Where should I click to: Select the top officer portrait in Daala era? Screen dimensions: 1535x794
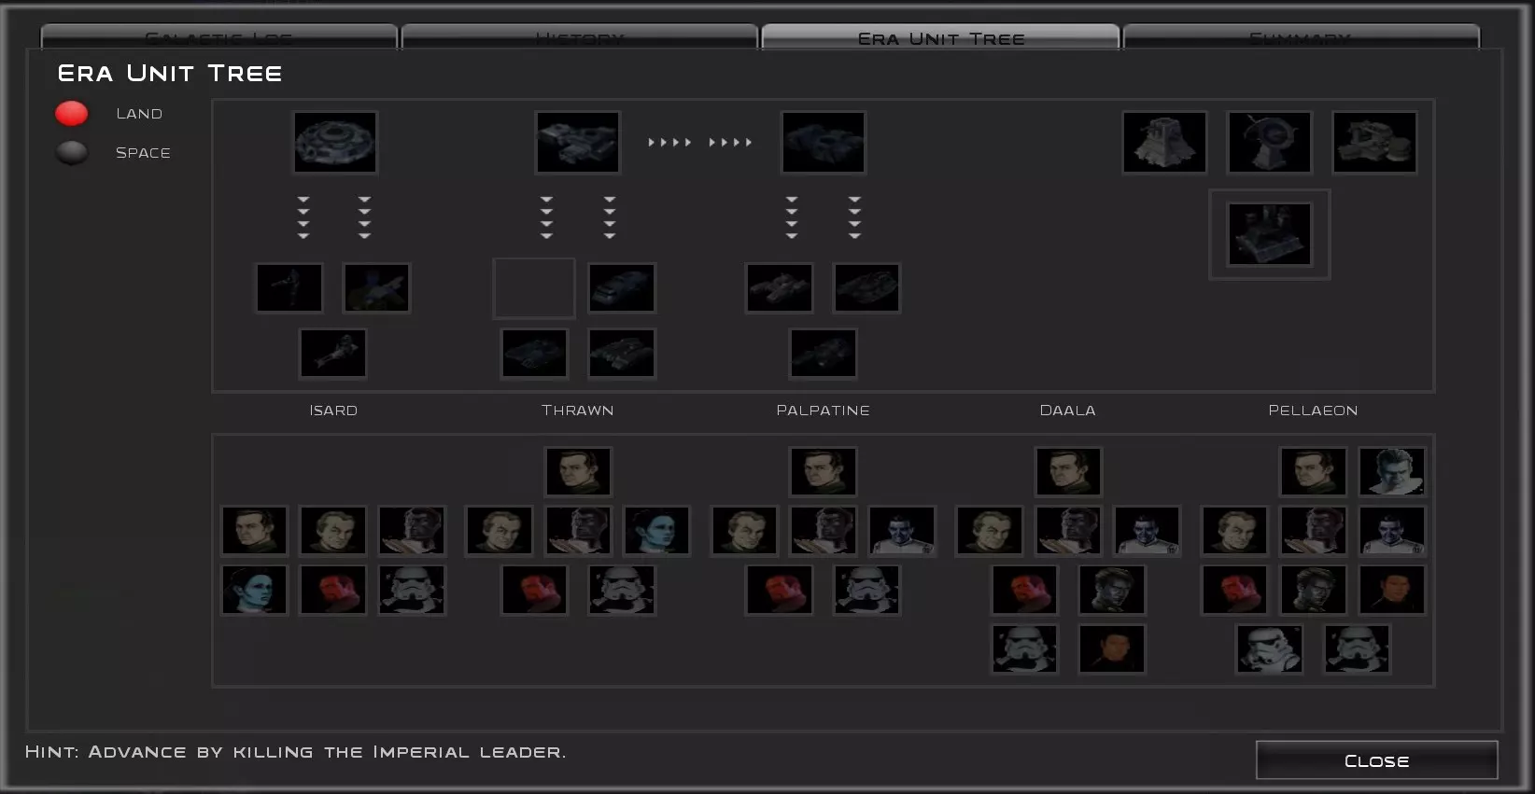[x=1068, y=471]
